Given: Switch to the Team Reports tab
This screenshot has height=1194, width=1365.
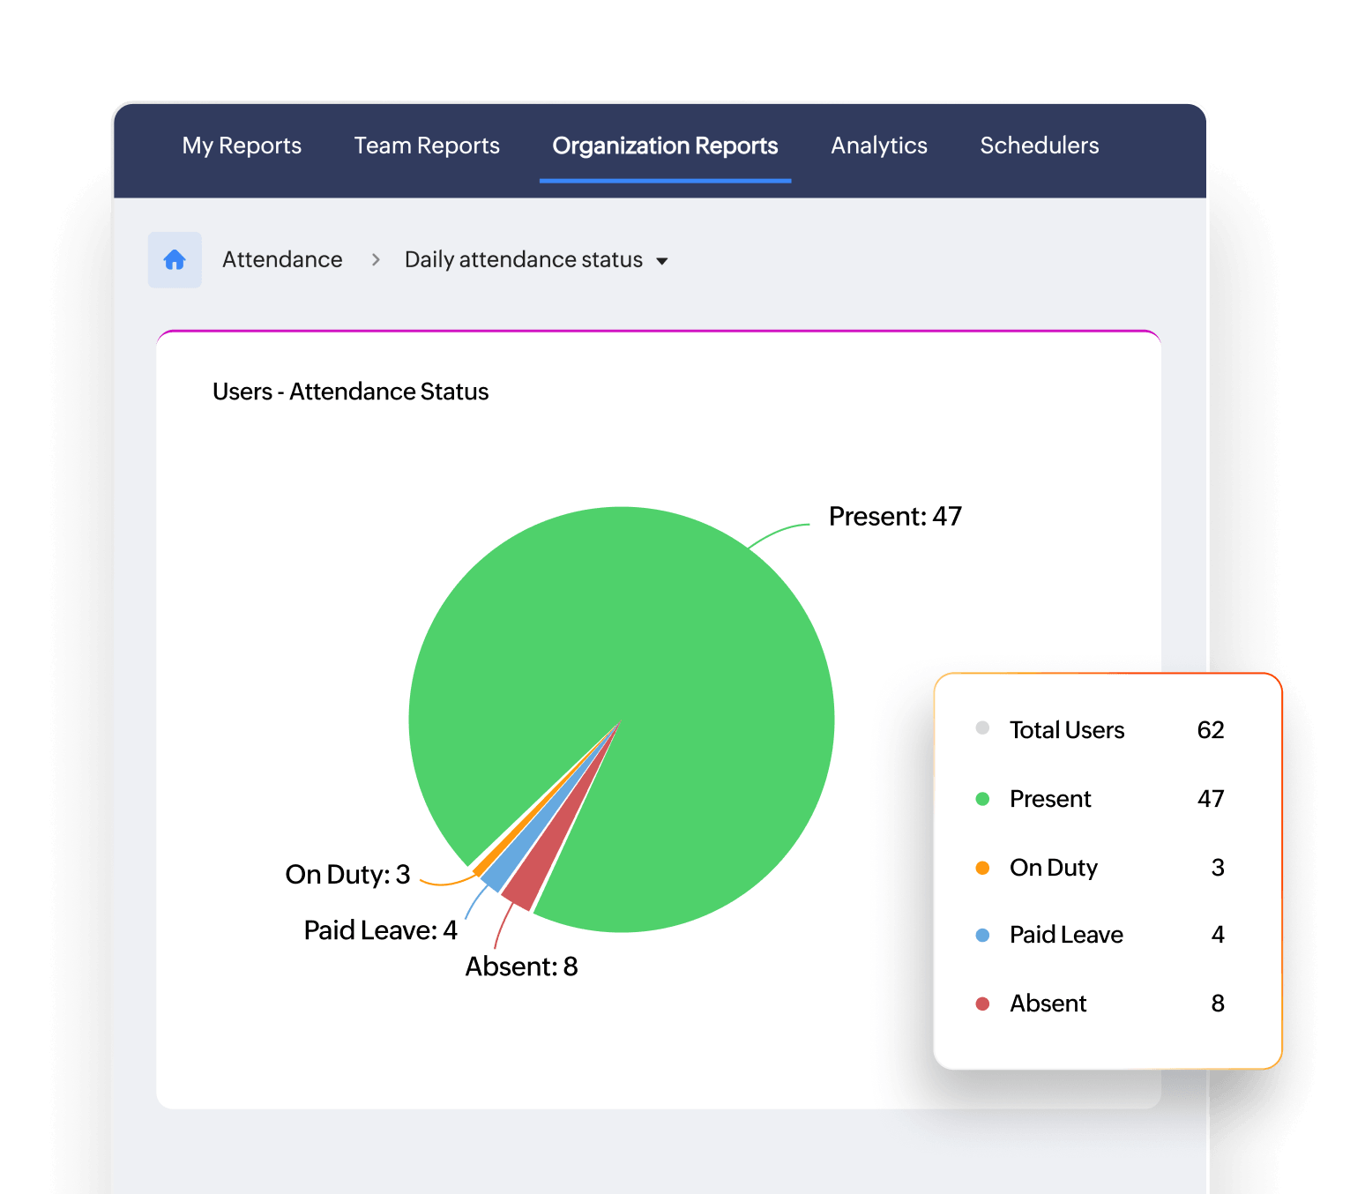Looking at the screenshot, I should (427, 146).
